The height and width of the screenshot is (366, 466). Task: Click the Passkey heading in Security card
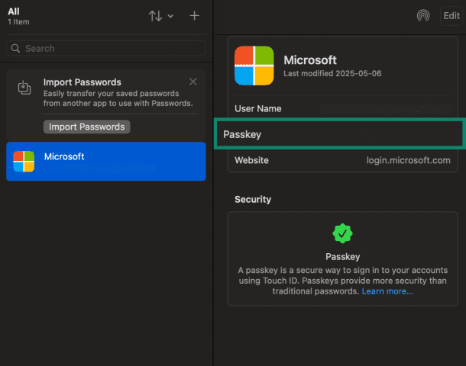(x=343, y=256)
